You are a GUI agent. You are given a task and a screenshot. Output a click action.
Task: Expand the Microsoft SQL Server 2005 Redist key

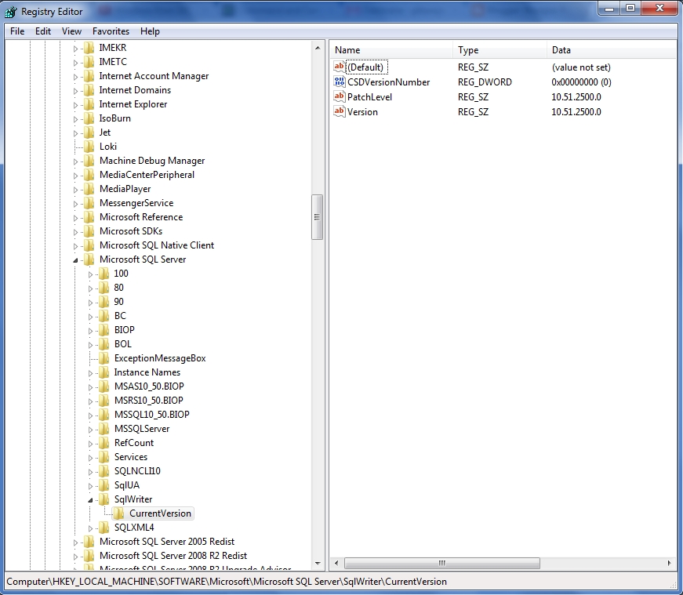(75, 542)
